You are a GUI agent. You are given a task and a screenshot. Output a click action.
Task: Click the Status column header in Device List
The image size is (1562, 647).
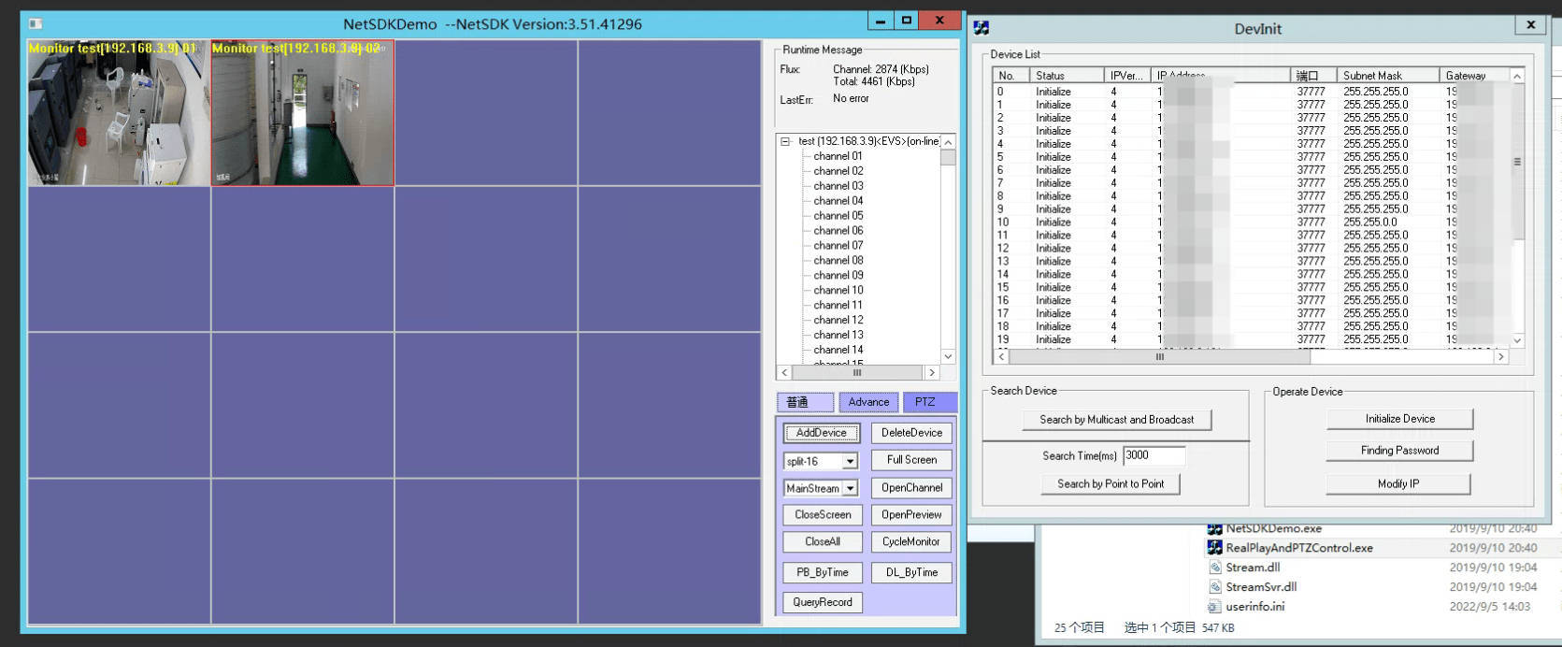pyautogui.click(x=1067, y=76)
